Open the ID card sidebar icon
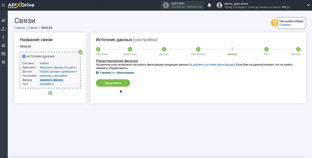This screenshot has width=312, height=158. pyautogui.click(x=3, y=54)
